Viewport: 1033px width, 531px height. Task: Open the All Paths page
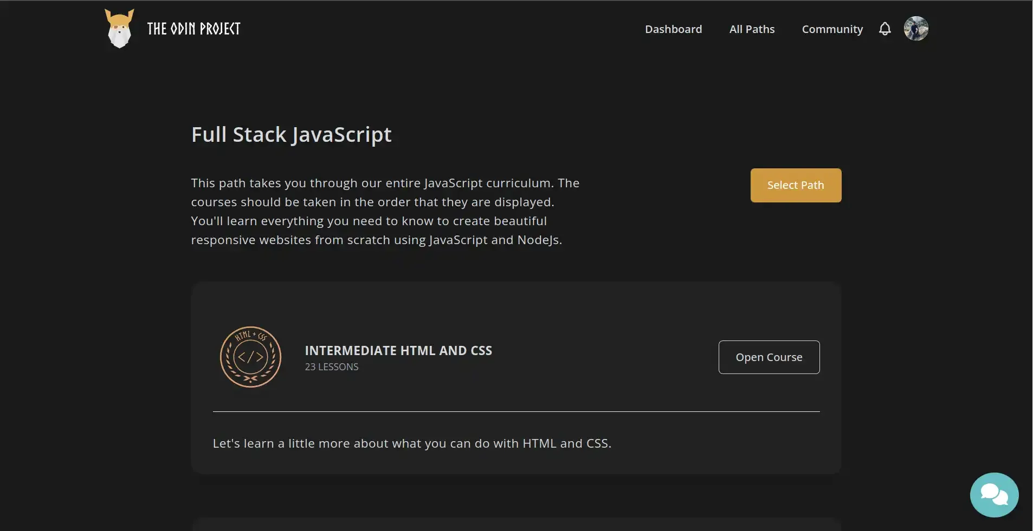[x=752, y=29]
